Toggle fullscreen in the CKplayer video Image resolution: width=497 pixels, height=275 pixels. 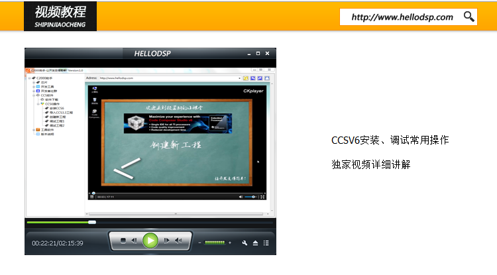tap(262, 197)
